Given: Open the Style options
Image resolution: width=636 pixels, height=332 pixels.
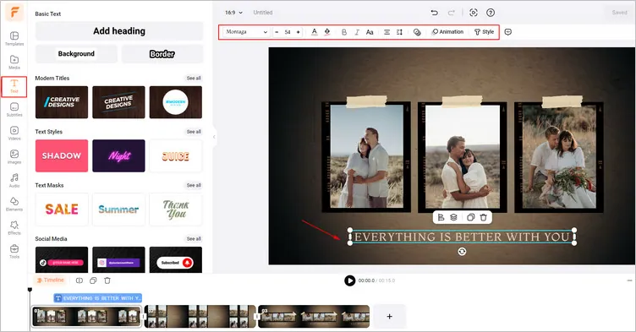Looking at the screenshot, I should pyautogui.click(x=485, y=31).
